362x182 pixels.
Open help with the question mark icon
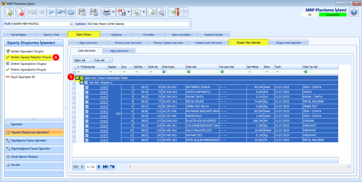click(354, 12)
